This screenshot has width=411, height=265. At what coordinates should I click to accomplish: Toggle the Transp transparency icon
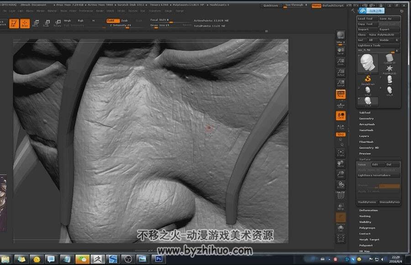point(341,206)
